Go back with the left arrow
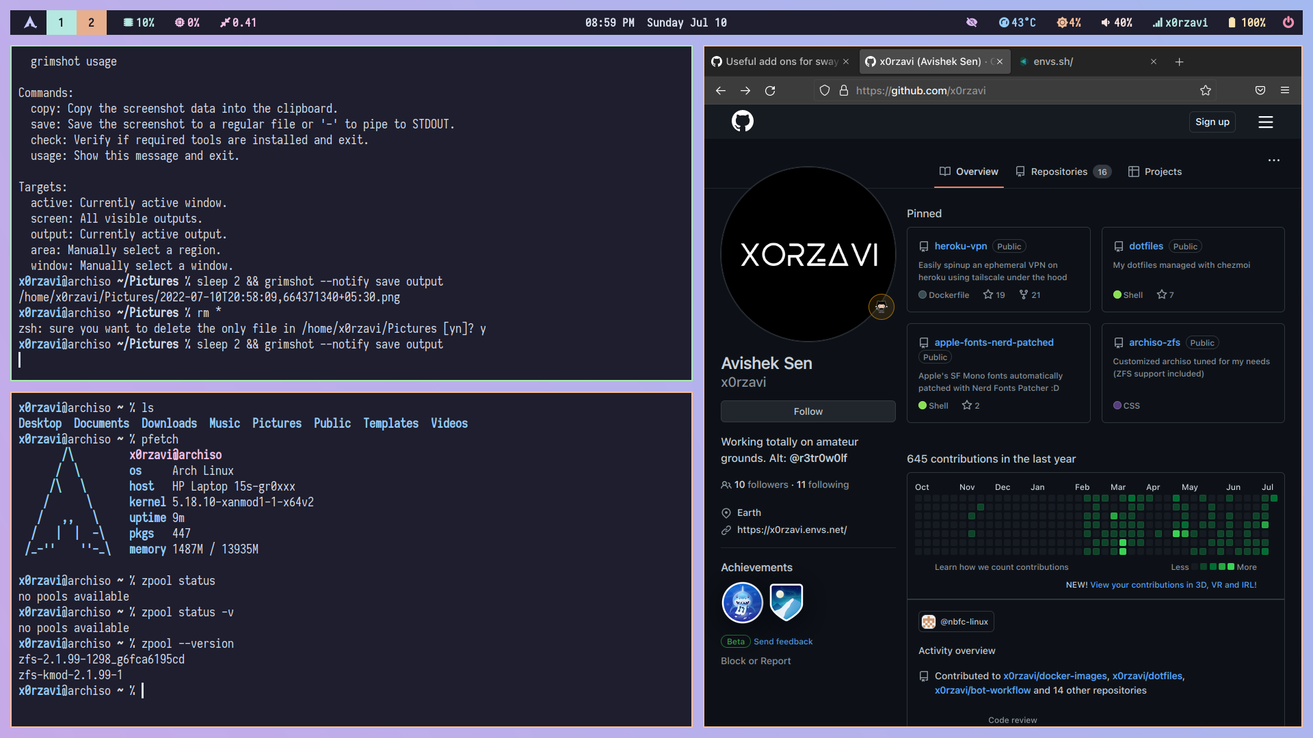The height and width of the screenshot is (738, 1313). (x=721, y=91)
